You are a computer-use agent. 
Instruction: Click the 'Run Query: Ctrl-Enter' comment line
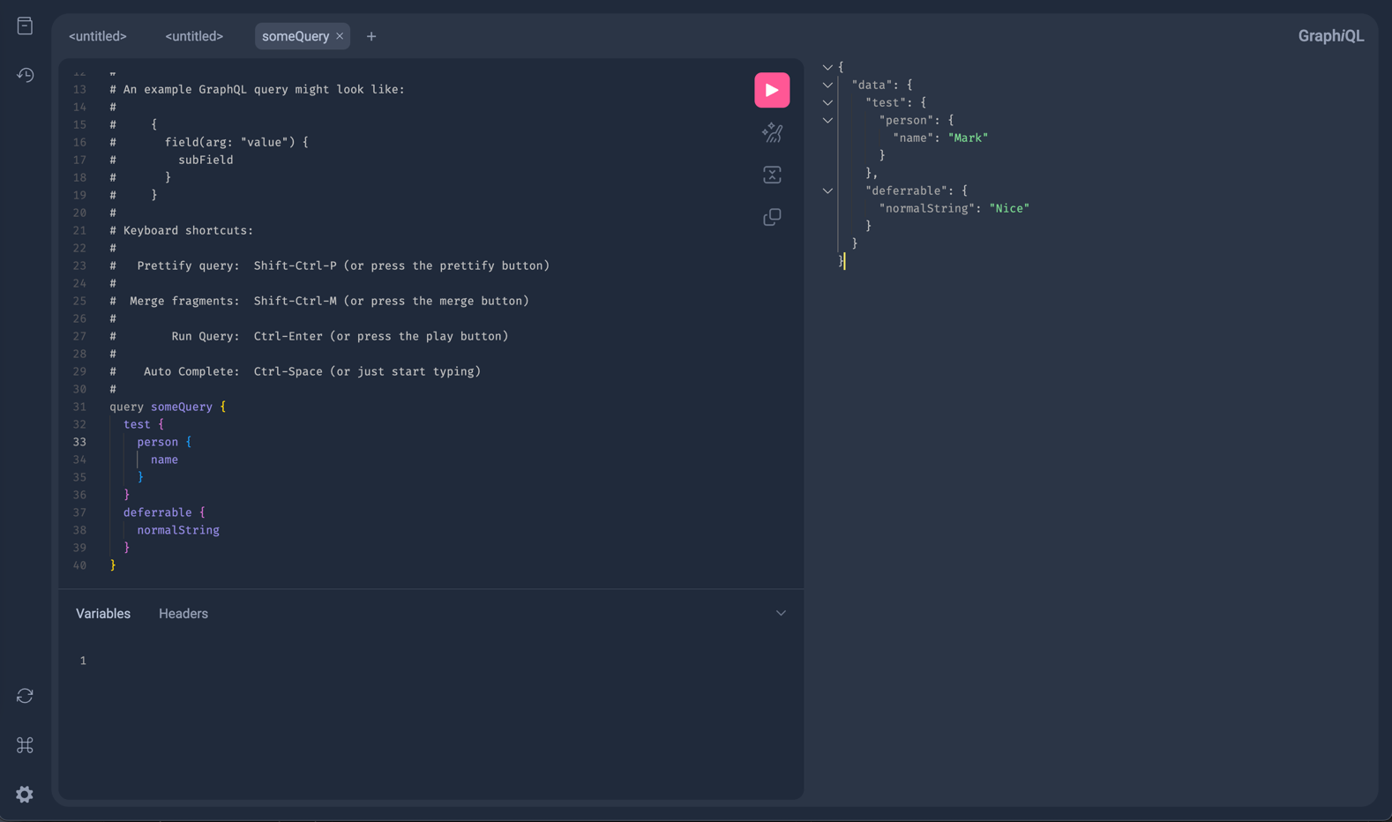click(309, 336)
